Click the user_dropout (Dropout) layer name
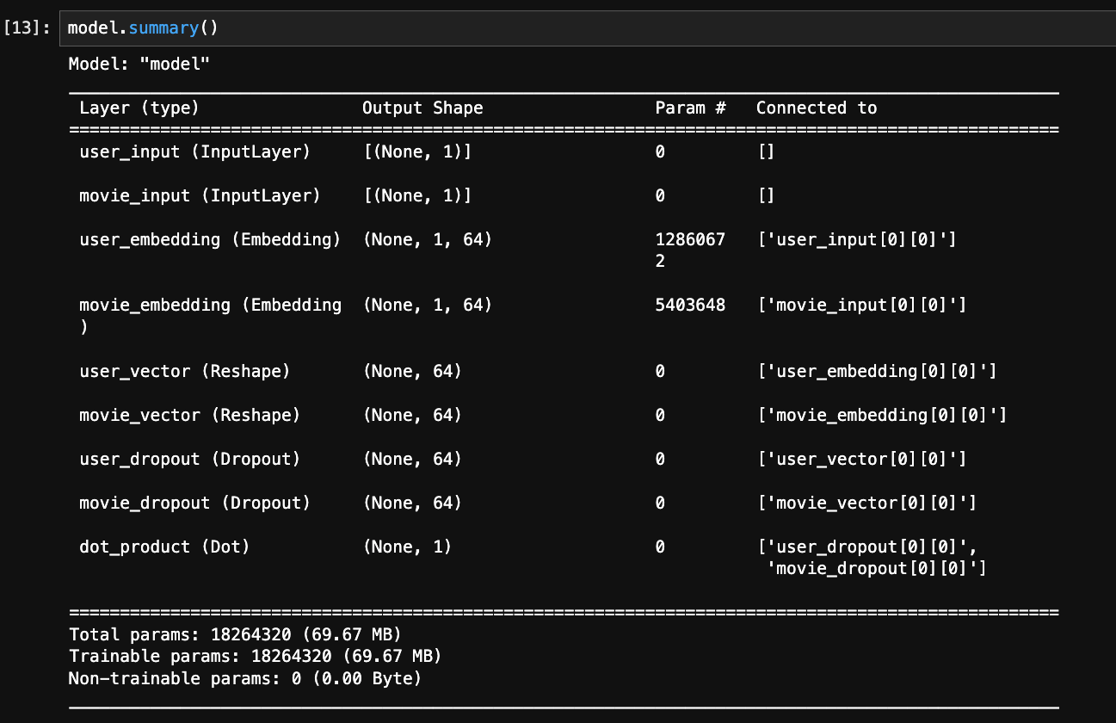 pyautogui.click(x=190, y=460)
